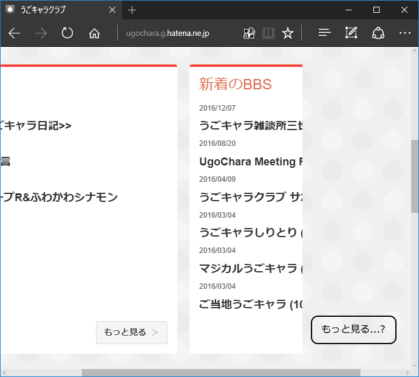Screen dimensions: 419x377
Task: Refresh the current page
Action: [x=67, y=33]
